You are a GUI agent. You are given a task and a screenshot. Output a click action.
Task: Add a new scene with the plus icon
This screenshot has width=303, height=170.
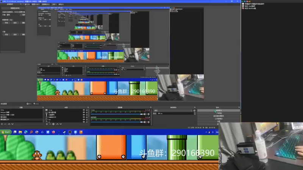click(2, 124)
